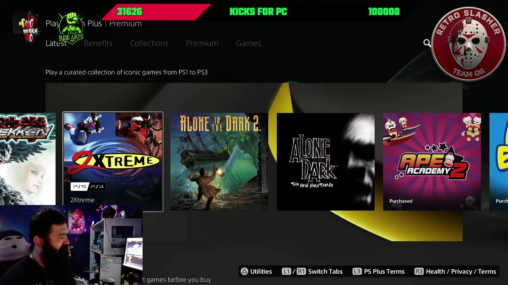Switch to the Benefits tab
The image size is (508, 285).
click(98, 43)
